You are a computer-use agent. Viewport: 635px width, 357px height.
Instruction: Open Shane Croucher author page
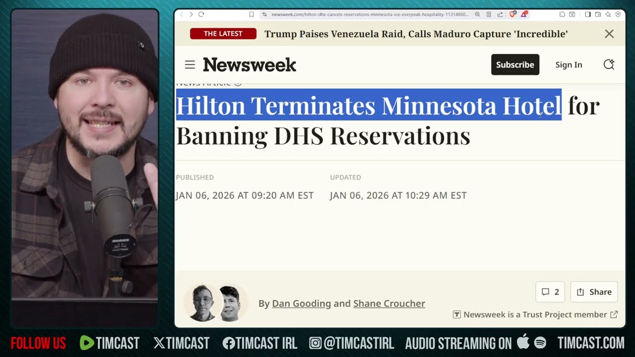(389, 303)
